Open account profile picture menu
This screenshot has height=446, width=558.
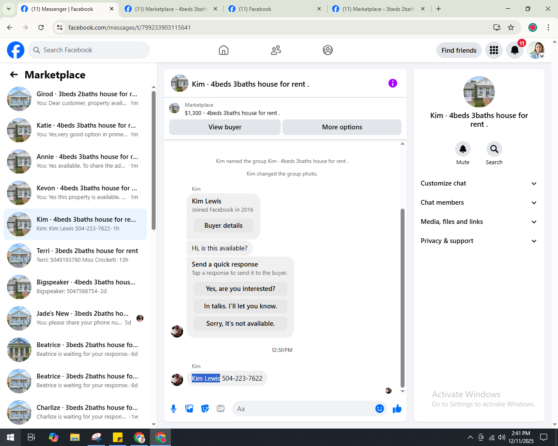[x=536, y=50]
